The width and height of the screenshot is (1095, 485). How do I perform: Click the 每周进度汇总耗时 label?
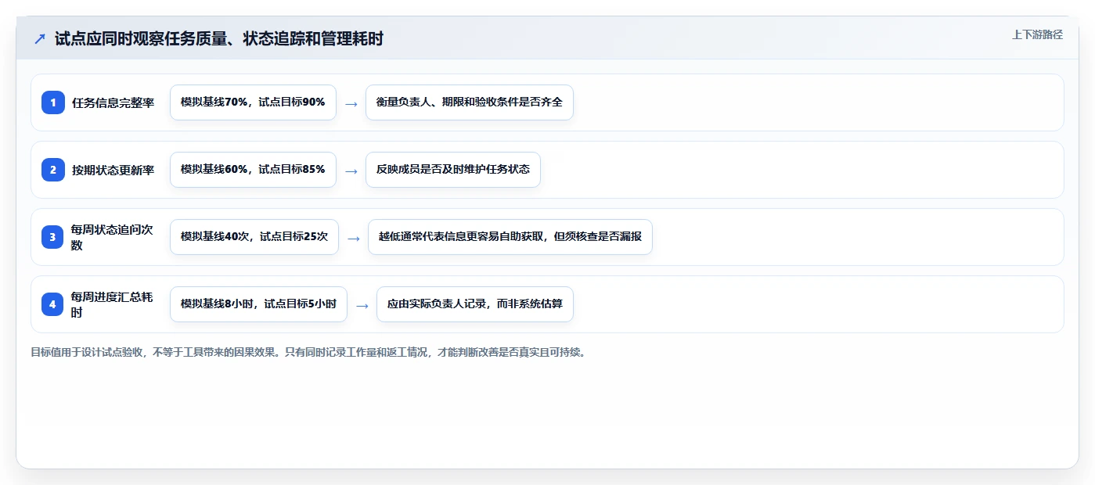112,304
